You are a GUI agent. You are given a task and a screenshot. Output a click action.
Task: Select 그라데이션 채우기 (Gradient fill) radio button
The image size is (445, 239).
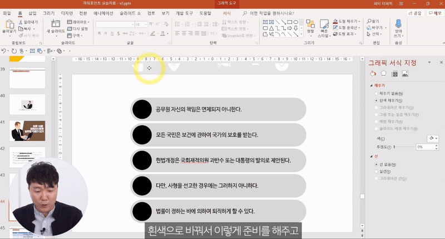tap(377, 108)
